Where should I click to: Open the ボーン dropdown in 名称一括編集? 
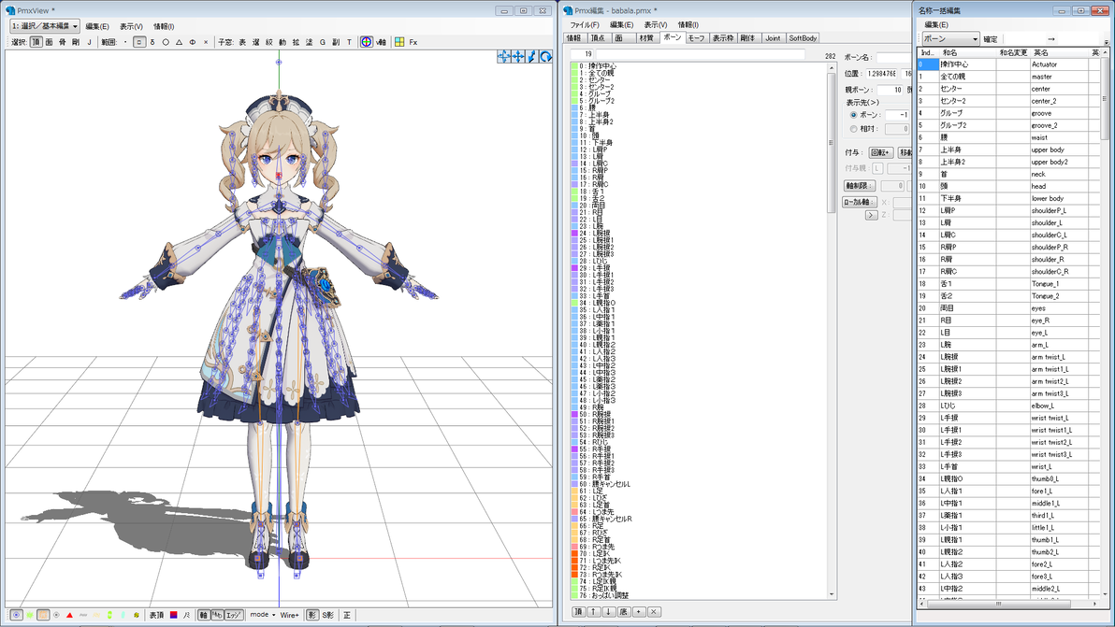tap(950, 39)
